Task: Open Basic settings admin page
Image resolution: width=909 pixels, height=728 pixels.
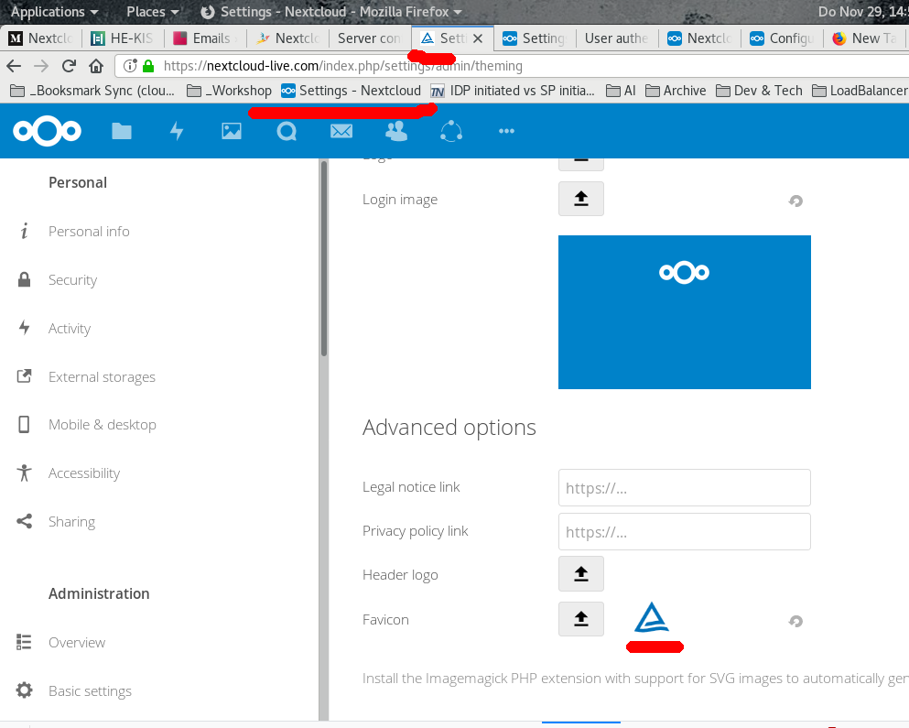Action: point(90,690)
